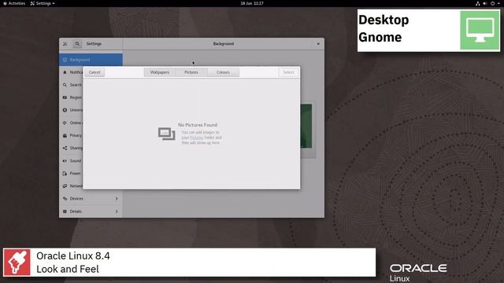
Task: Select Background in Settings sidebar
Action: (x=91, y=60)
